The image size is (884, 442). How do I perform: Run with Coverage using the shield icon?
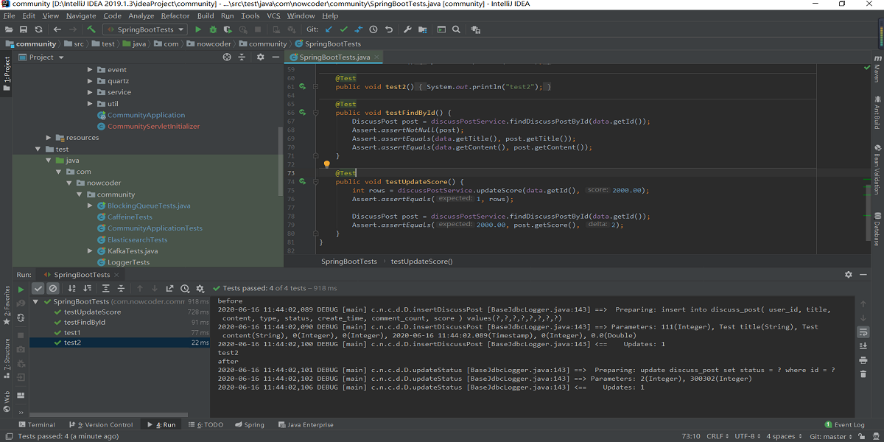228,29
